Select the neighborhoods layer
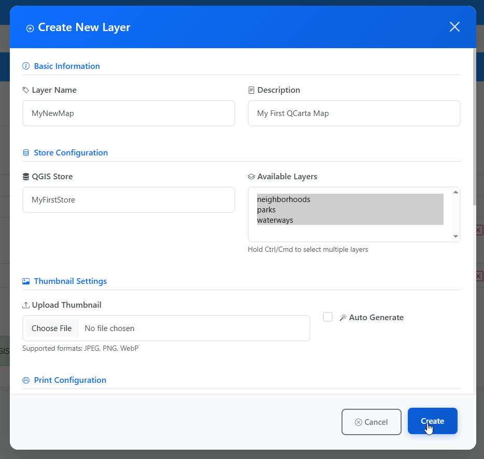The width and height of the screenshot is (484, 459). 350,199
